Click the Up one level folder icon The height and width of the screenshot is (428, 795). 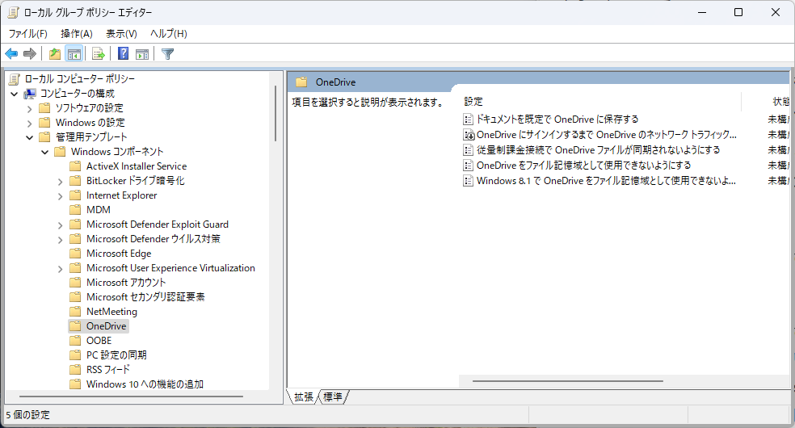55,53
